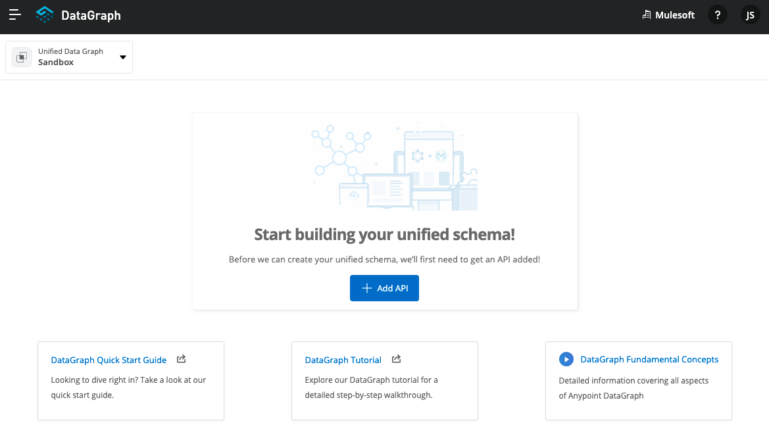
Task: Click the unified schema illustration
Action: (384, 166)
